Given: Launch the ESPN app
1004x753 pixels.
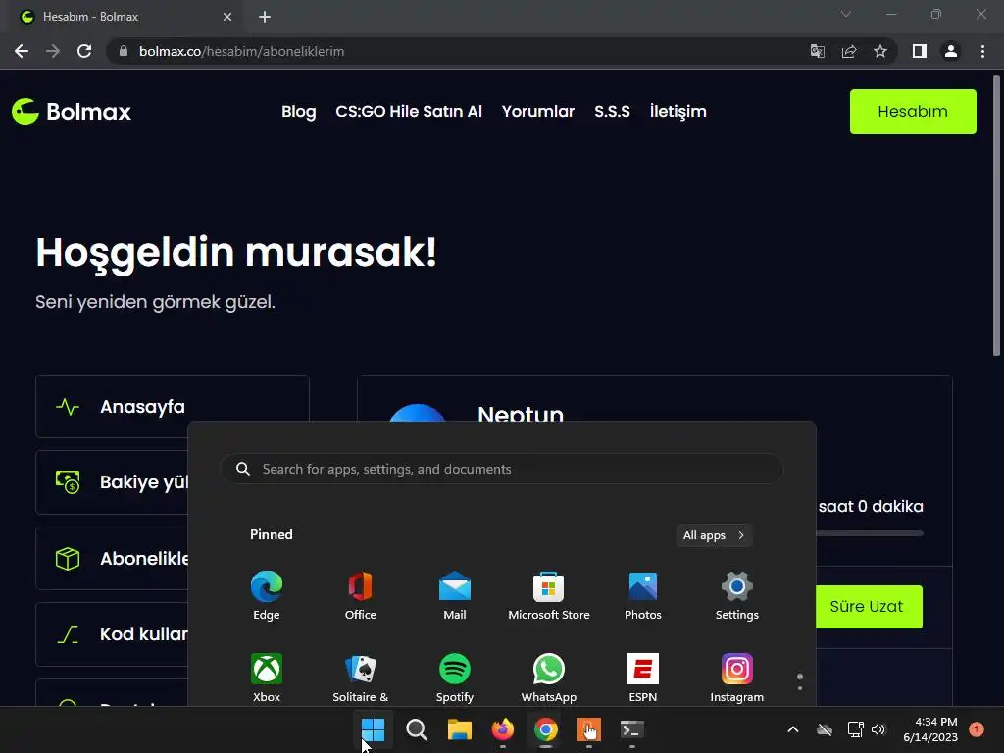Looking at the screenshot, I should coord(643,678).
